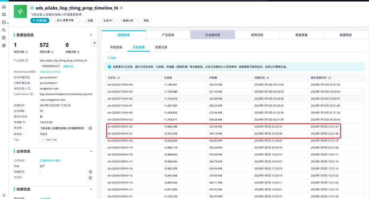This screenshot has width=369, height=199.
Task: Switch to the 血缘信息 tab
Action: [213, 35]
